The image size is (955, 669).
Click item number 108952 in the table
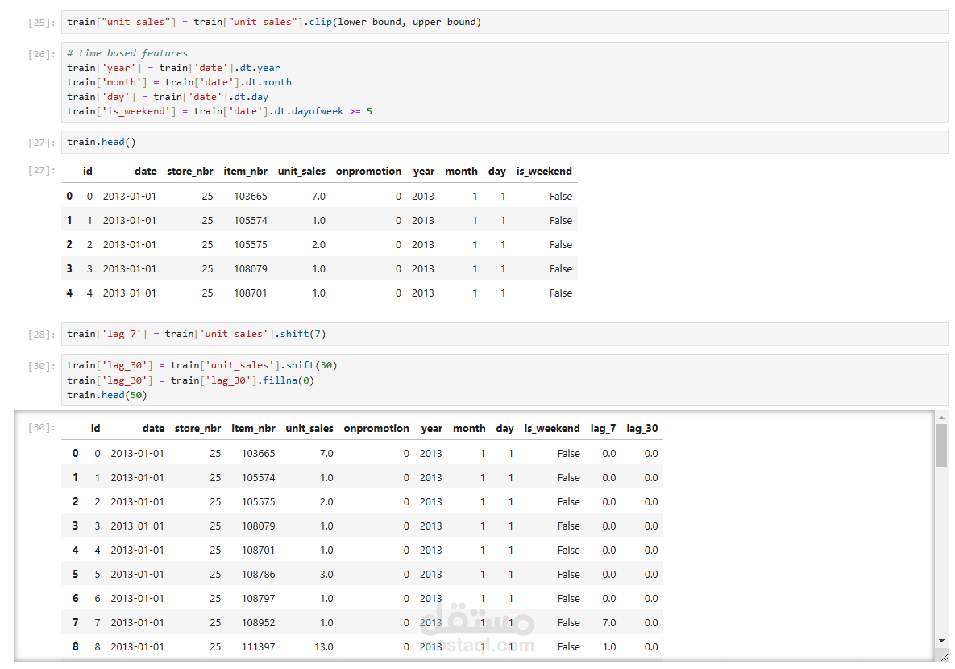[258, 623]
